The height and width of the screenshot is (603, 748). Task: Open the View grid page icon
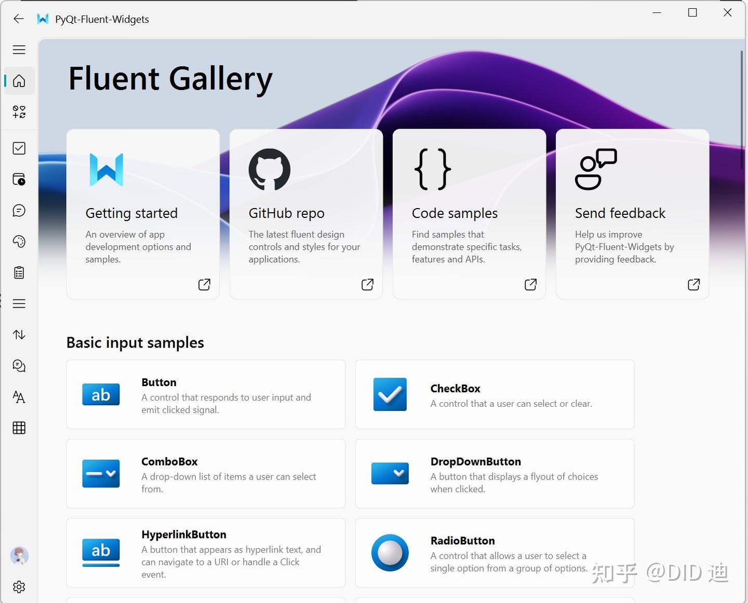(19, 427)
